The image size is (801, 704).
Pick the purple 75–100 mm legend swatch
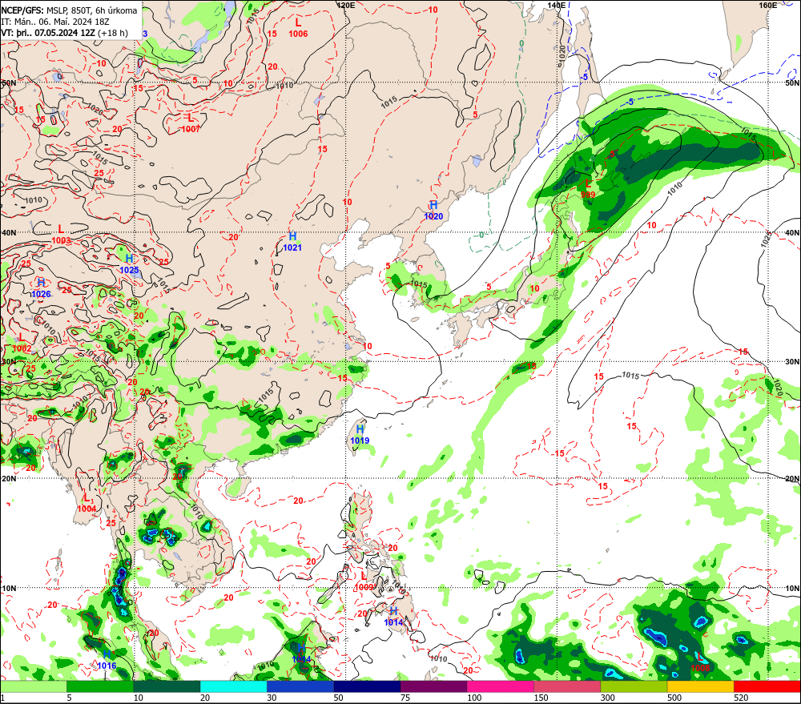click(x=433, y=686)
